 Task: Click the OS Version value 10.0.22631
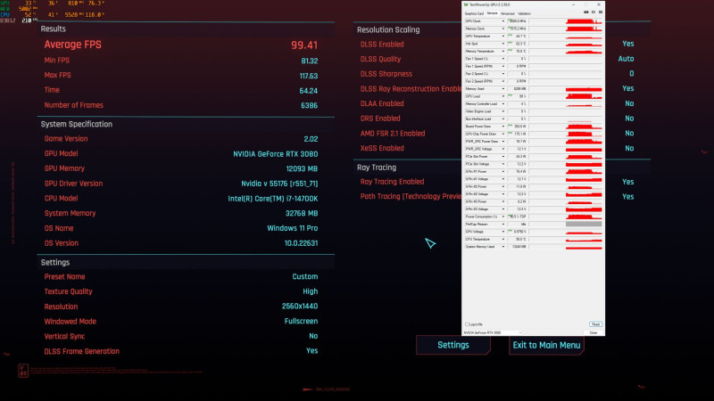[x=301, y=243]
